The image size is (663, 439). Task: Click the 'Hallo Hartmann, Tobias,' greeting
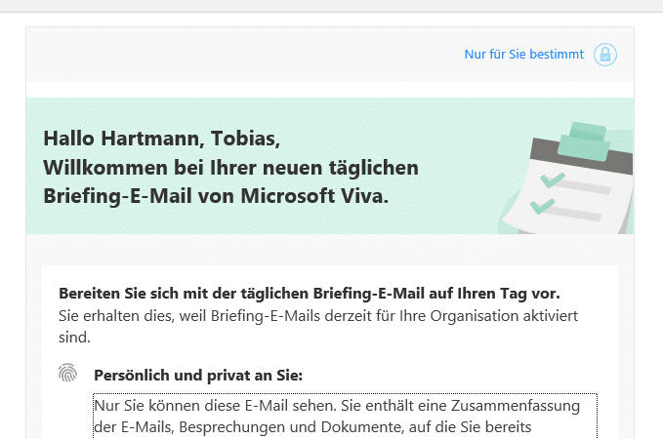click(154, 138)
